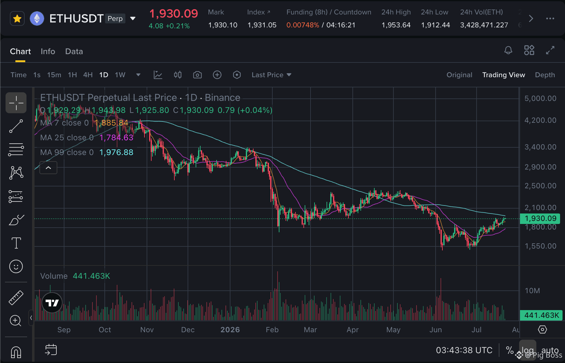Open the price alert bell
Viewport: 565px width, 363px height.
pos(508,50)
